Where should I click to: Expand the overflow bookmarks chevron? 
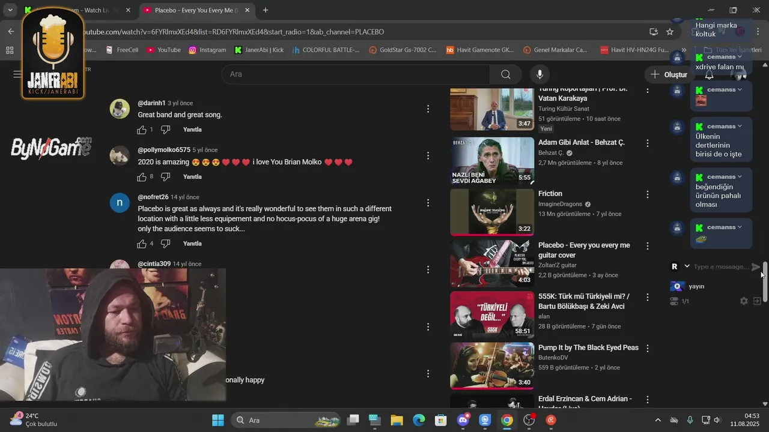[x=684, y=50]
